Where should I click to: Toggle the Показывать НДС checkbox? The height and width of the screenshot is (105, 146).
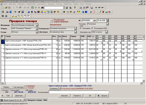pyautogui.click(x=92, y=28)
